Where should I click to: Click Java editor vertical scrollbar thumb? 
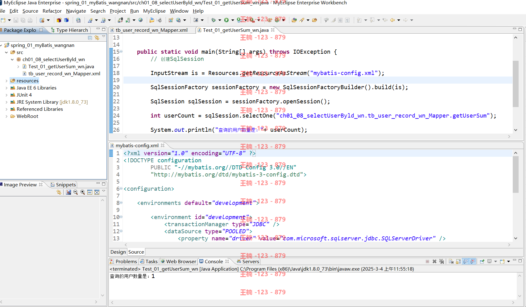pos(516,84)
